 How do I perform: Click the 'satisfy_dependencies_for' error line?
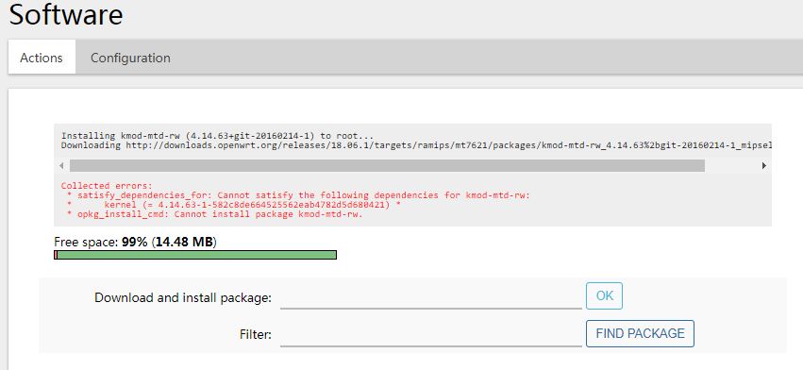click(298, 195)
